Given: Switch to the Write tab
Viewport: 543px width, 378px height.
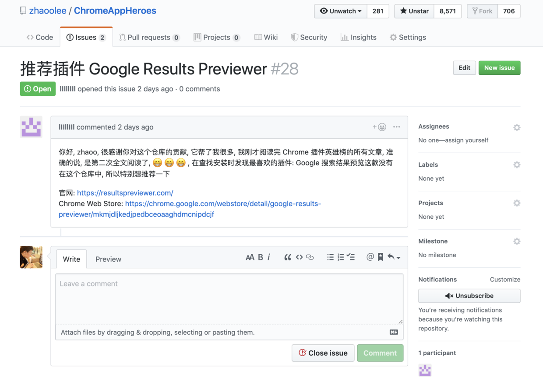Looking at the screenshot, I should pyautogui.click(x=71, y=259).
